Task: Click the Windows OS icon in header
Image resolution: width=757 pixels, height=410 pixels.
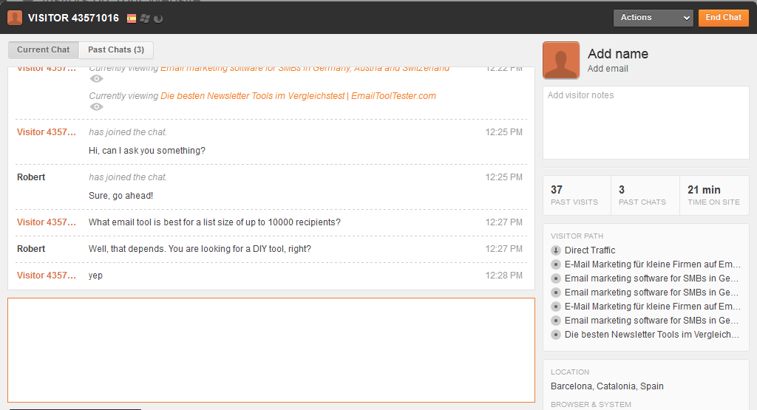Action: click(x=145, y=18)
